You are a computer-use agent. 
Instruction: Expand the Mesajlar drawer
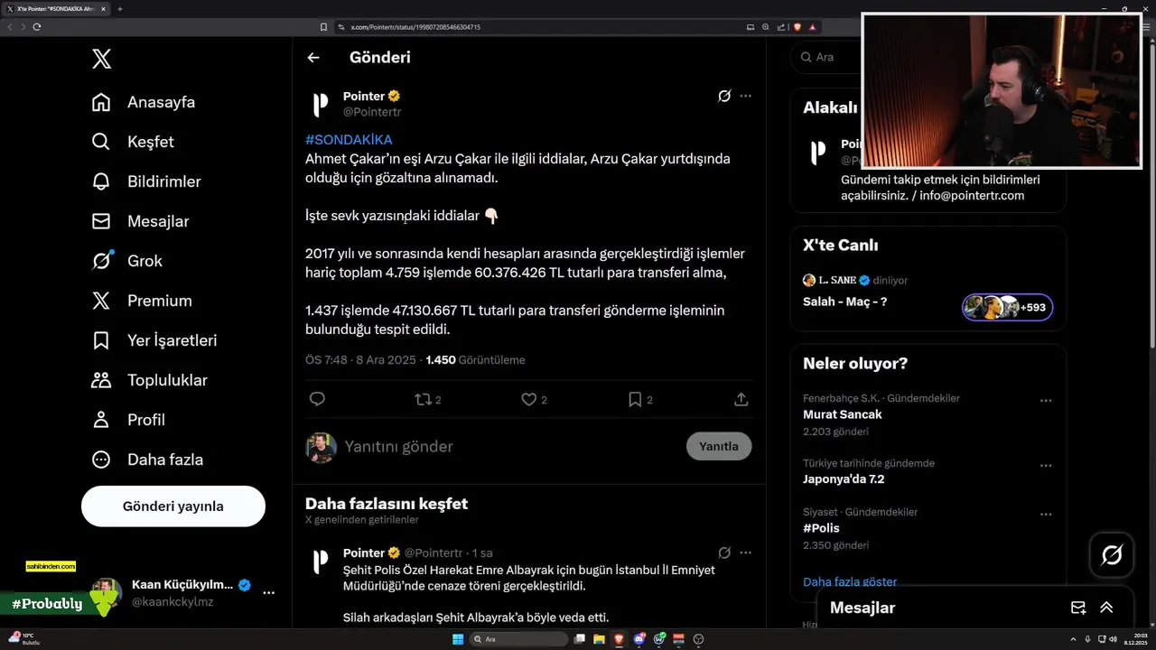point(1106,608)
